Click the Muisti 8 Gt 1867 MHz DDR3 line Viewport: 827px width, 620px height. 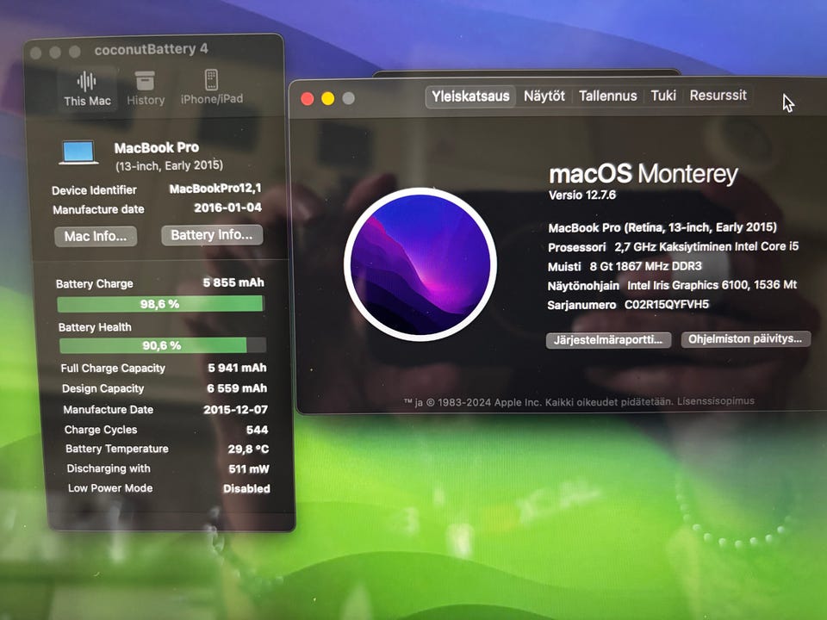pos(625,266)
